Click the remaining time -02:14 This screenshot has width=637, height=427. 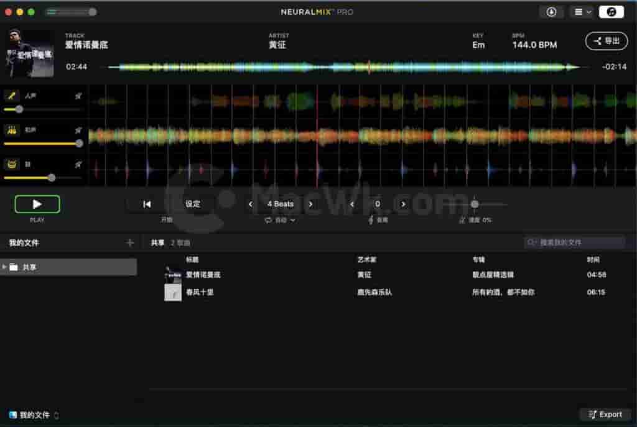[614, 67]
